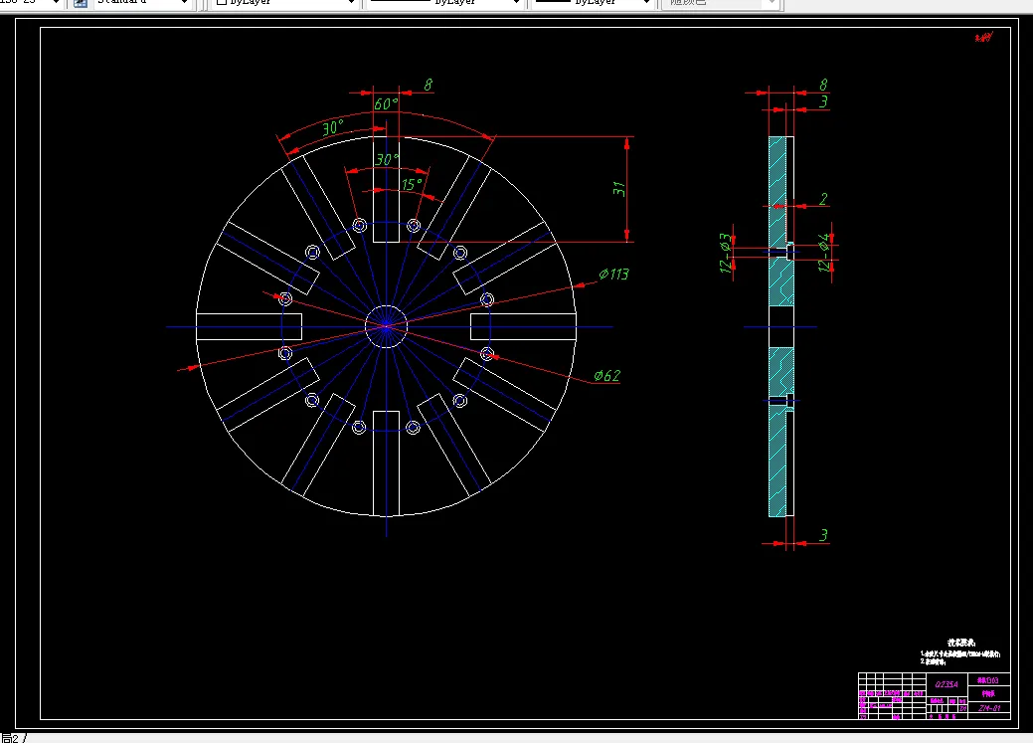Select the small center hub circle of the disc
This screenshot has width=1033, height=743.
386,326
